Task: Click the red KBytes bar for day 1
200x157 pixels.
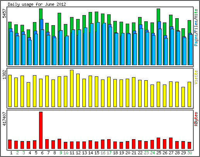Action: click(10, 144)
